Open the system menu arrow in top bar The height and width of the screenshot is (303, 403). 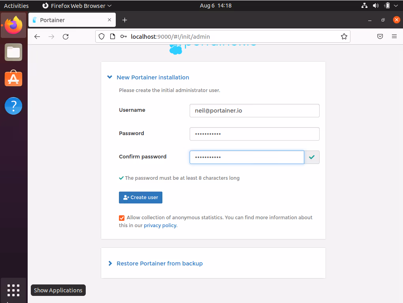[x=396, y=6]
